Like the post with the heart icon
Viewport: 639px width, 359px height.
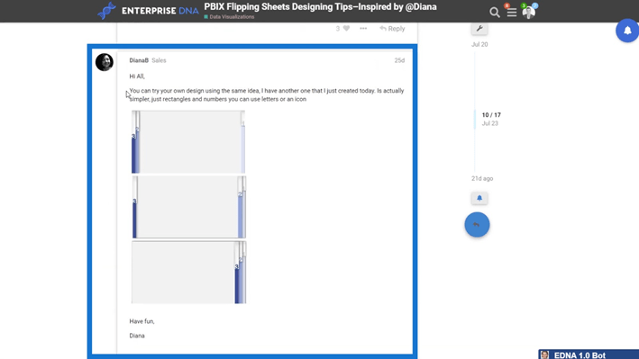coord(346,29)
